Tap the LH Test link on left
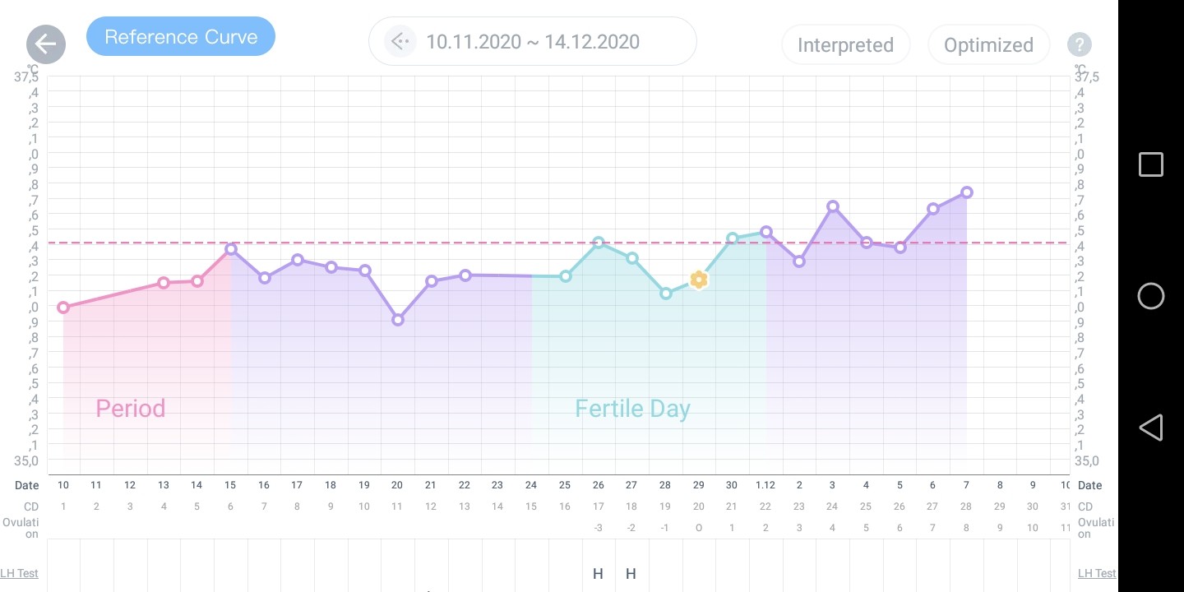 pos(19,573)
